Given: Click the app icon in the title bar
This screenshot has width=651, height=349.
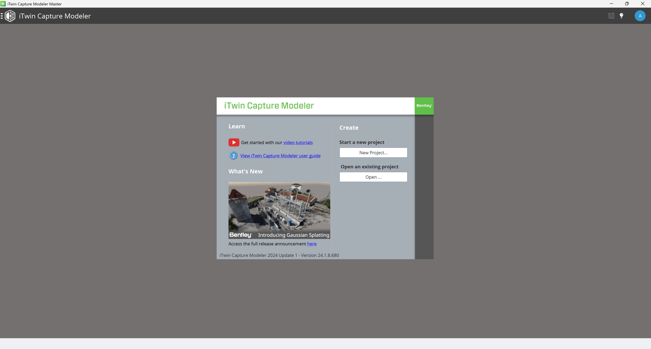Looking at the screenshot, I should coord(3,4).
